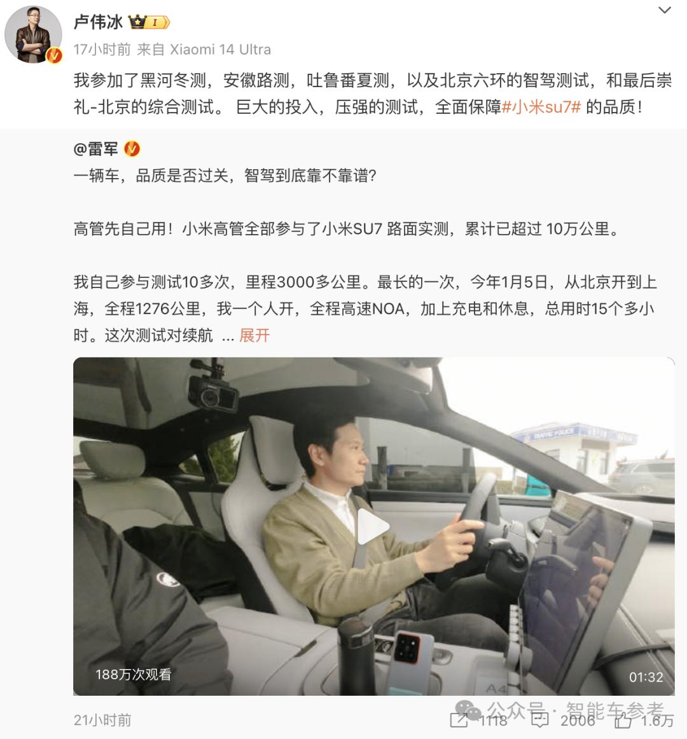This screenshot has width=687, height=739.
Task: Click the crown membership badge
Action: pyautogui.click(x=149, y=22)
